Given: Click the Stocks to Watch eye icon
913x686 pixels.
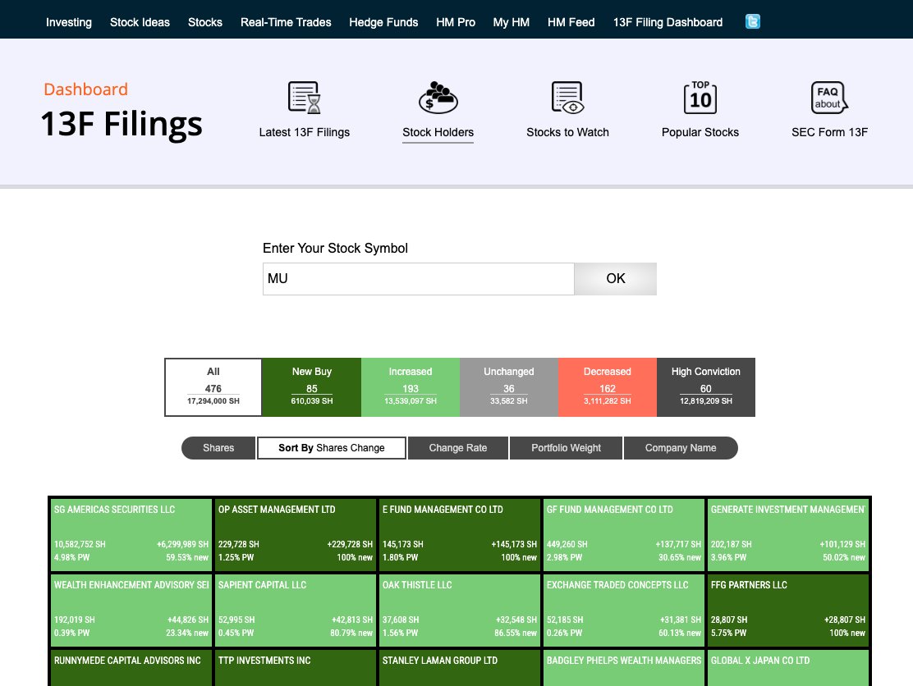Looking at the screenshot, I should tap(567, 97).
